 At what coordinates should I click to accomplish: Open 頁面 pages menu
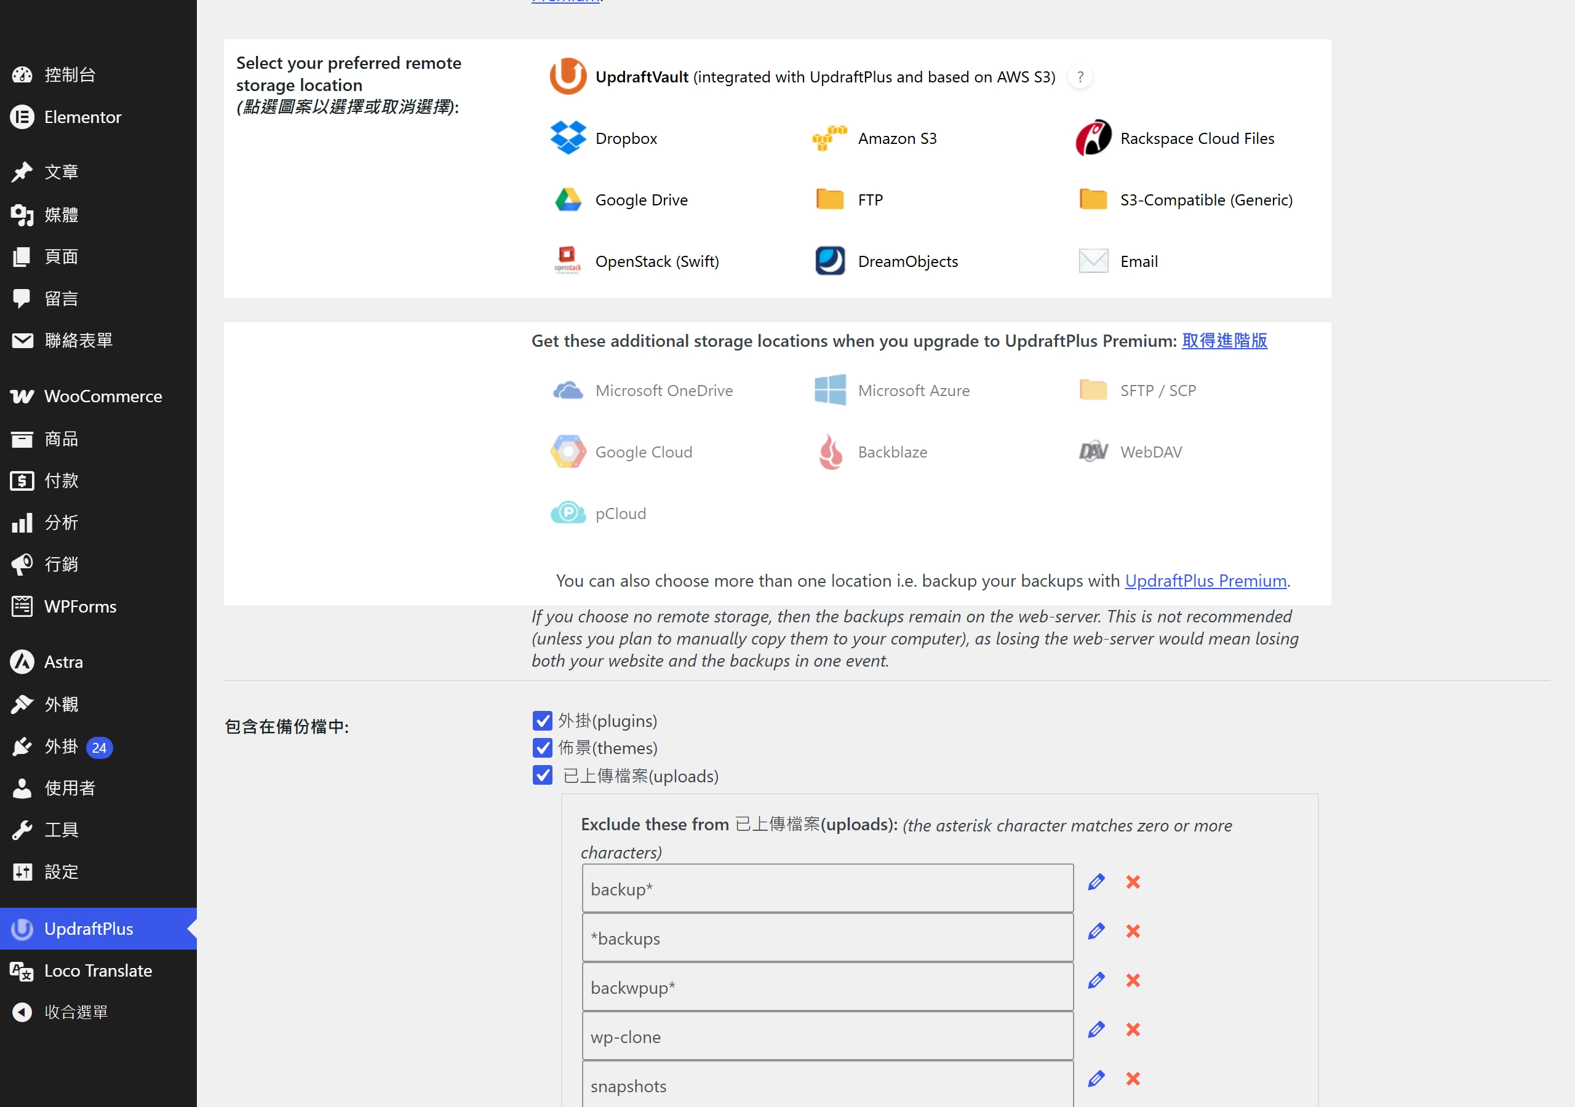click(98, 256)
